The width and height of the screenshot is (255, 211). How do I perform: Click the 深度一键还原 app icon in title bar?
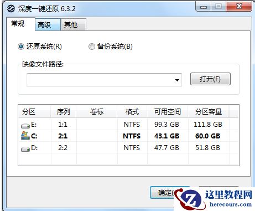click(11, 8)
